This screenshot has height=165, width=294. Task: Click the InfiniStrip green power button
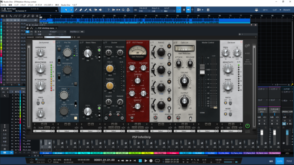tap(248, 126)
